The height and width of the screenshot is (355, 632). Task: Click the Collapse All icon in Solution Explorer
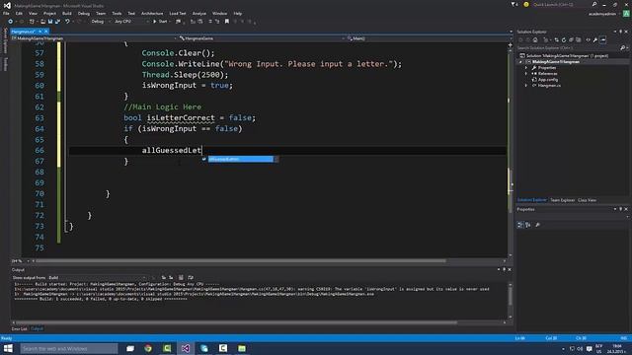[571, 39]
